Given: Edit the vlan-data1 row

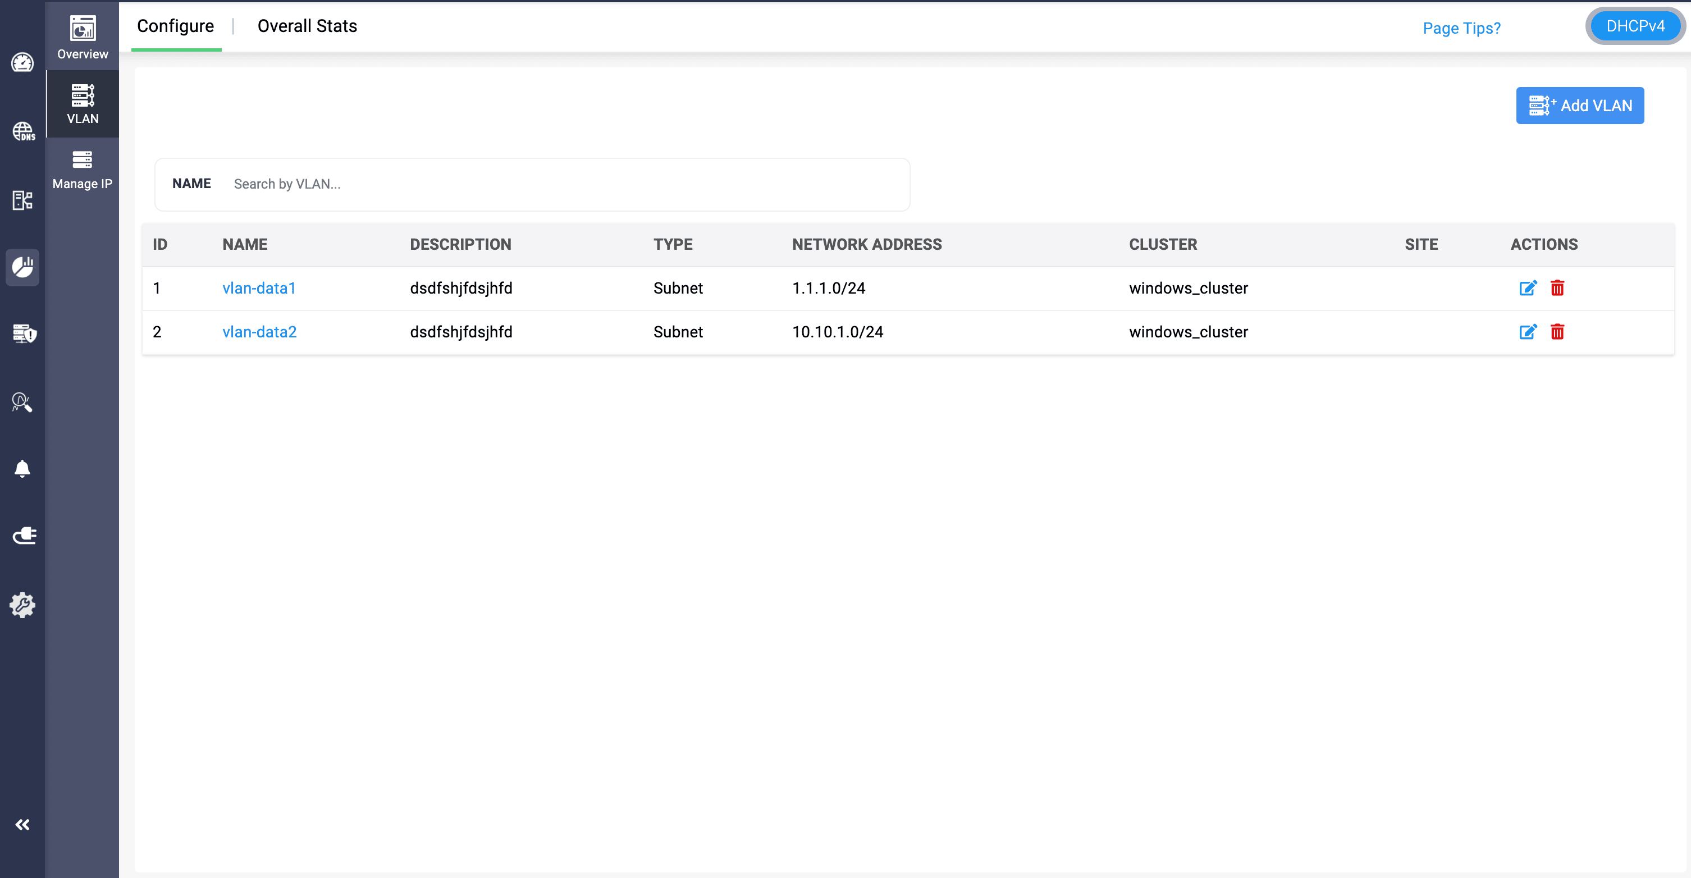Looking at the screenshot, I should tap(1528, 288).
